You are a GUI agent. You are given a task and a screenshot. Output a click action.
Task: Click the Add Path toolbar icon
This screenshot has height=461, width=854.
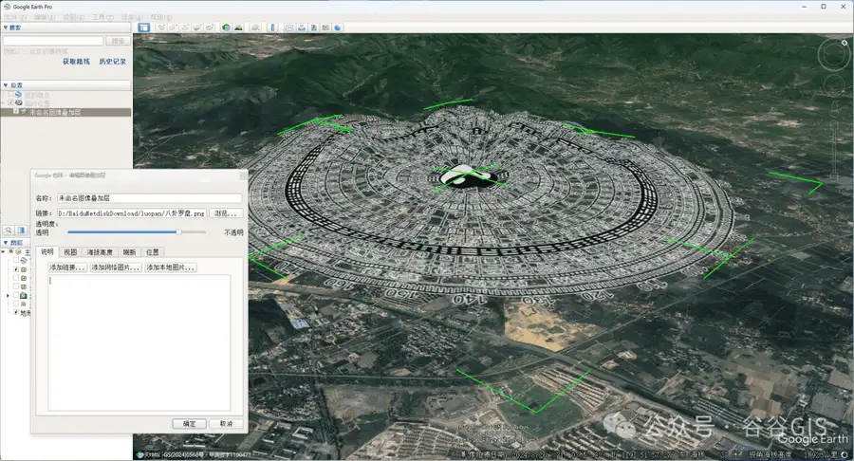[x=185, y=28]
